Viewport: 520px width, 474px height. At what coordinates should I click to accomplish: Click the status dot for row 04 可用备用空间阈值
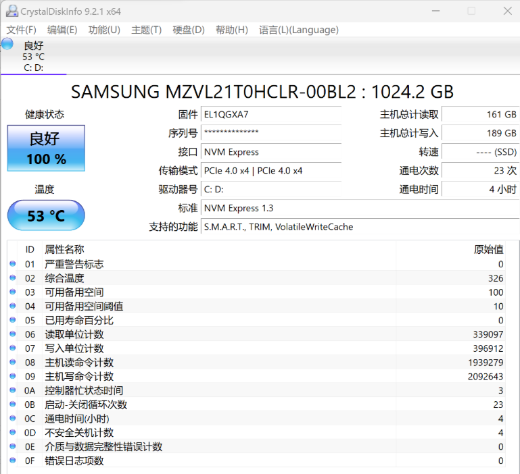click(x=13, y=306)
